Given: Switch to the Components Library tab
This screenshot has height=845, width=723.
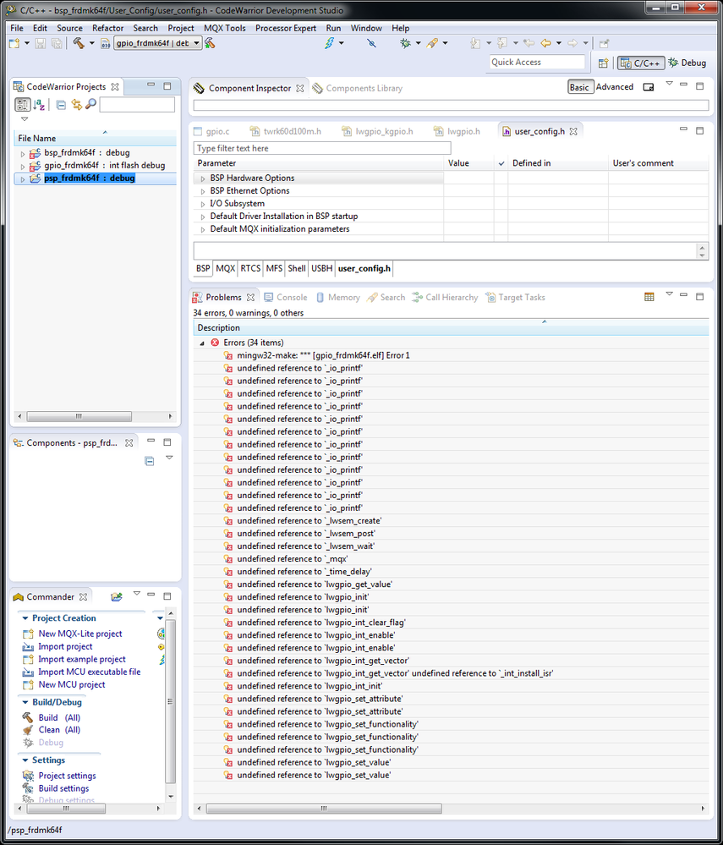Looking at the screenshot, I should click(x=358, y=88).
